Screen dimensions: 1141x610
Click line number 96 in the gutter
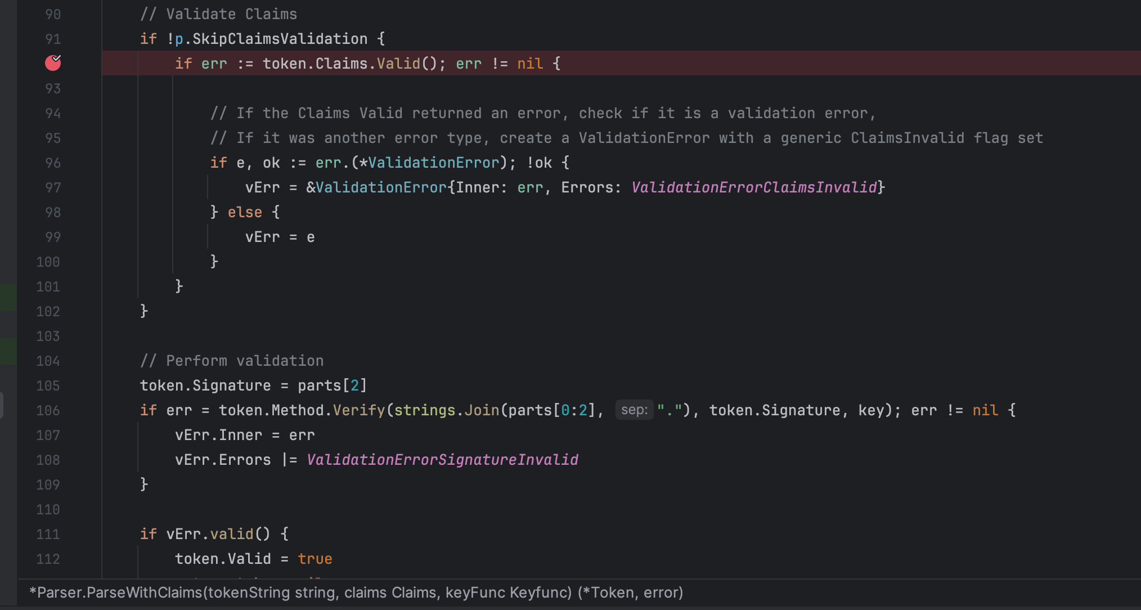(53, 163)
